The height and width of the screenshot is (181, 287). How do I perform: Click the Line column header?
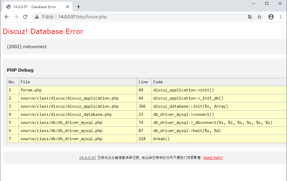[144, 82]
